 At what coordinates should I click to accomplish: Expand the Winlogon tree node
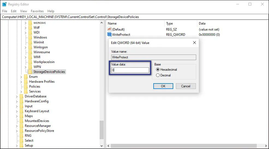point(26,47)
